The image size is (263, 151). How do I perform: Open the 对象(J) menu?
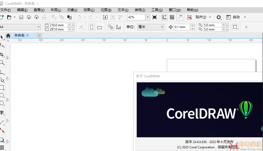point(72,10)
